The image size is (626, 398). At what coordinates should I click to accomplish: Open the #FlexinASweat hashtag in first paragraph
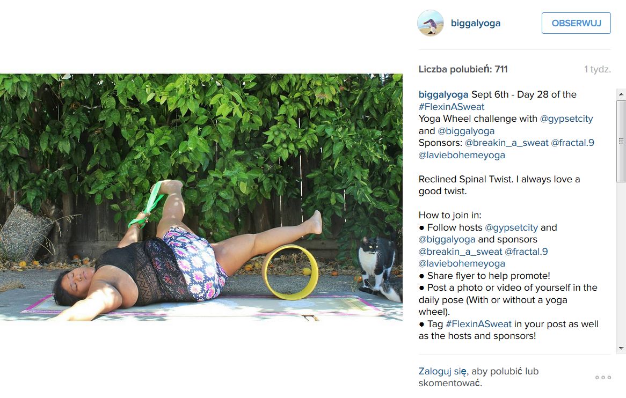(452, 107)
